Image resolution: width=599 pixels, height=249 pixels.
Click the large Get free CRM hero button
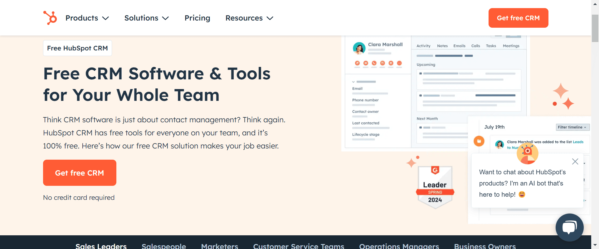(80, 173)
